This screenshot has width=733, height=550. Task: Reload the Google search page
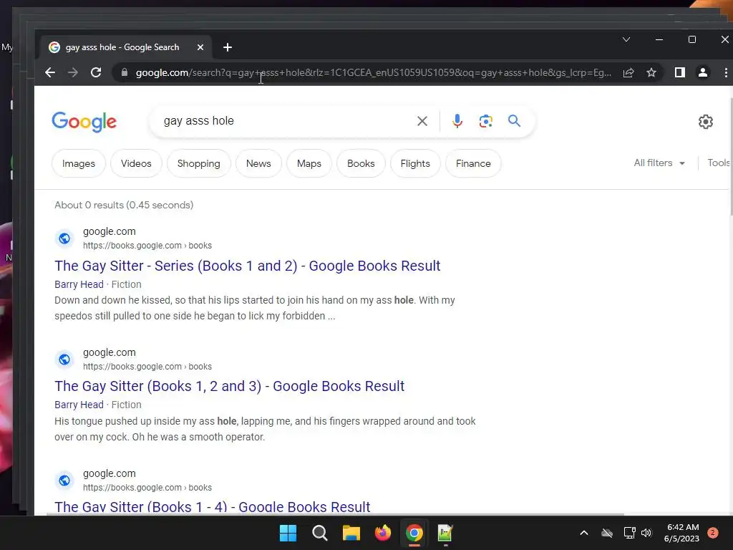(96, 72)
